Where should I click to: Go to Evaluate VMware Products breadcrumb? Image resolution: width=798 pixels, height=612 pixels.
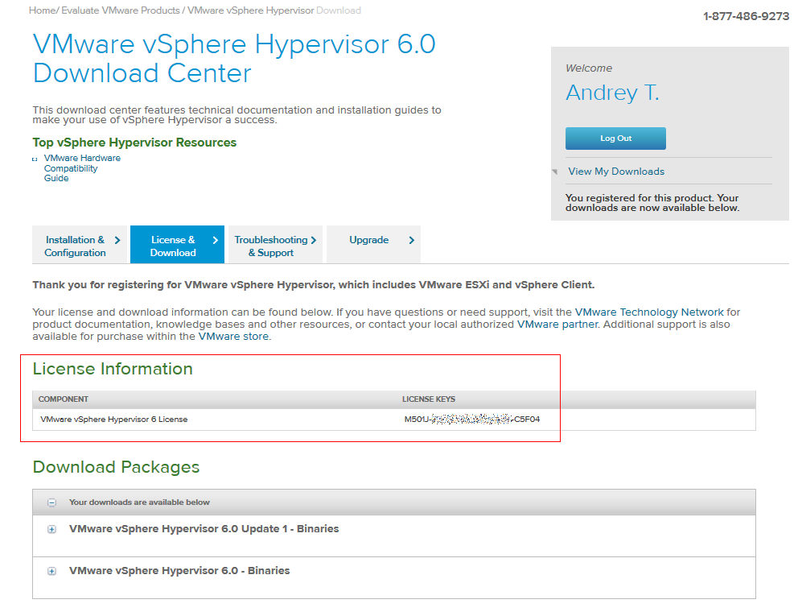pos(121,10)
